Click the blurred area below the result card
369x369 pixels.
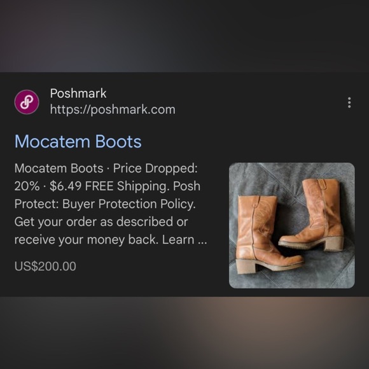[x=184, y=333]
